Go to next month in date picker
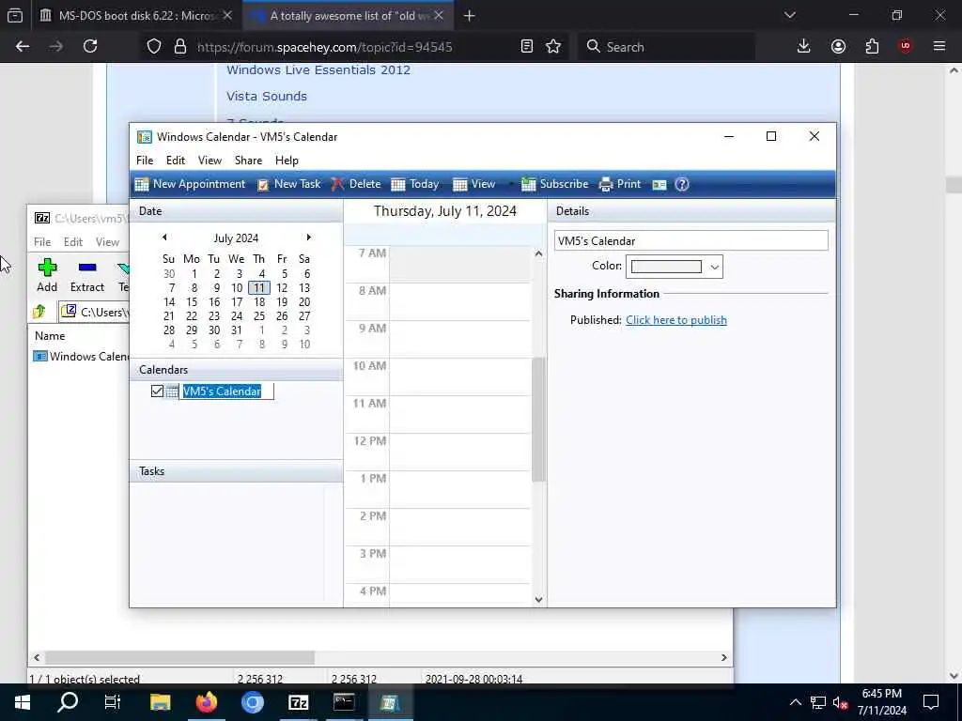This screenshot has height=721, width=962. (x=308, y=238)
